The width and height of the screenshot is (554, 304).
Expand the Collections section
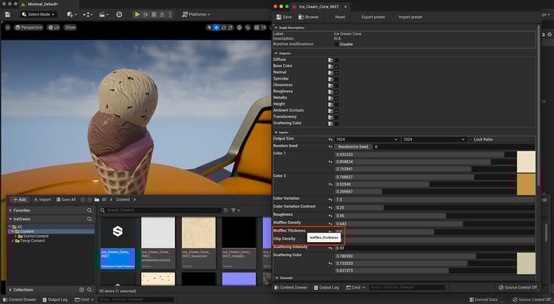click(9, 290)
